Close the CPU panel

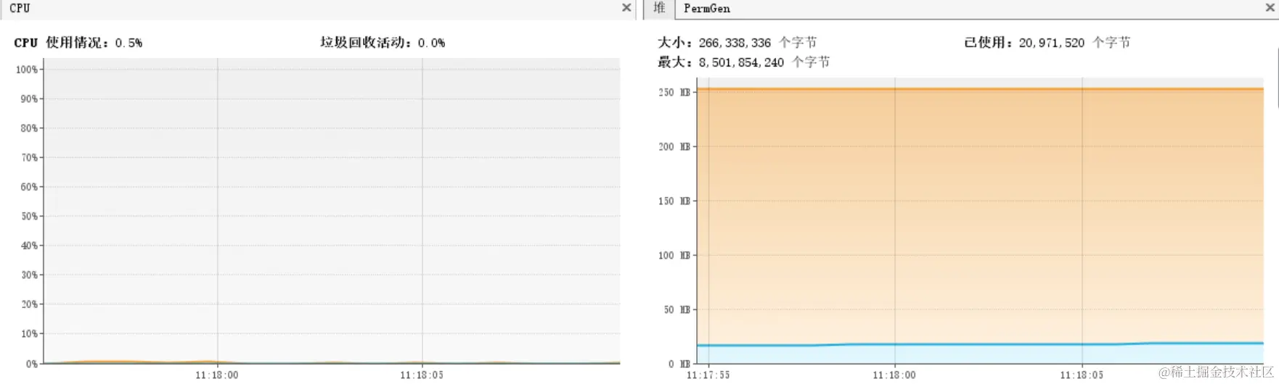pos(626,8)
